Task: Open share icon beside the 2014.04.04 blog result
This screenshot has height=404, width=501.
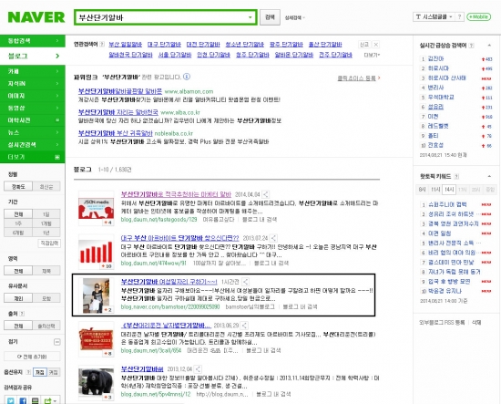Action: pyautogui.click(x=265, y=194)
